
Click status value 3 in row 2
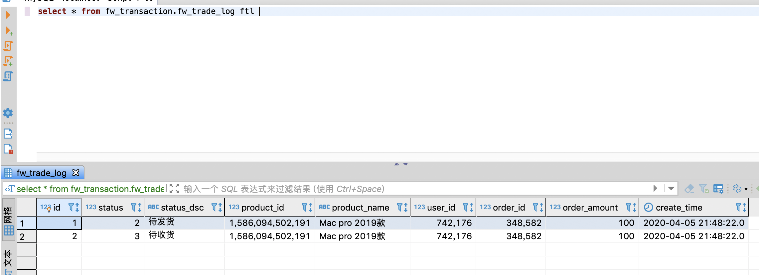pyautogui.click(x=113, y=236)
